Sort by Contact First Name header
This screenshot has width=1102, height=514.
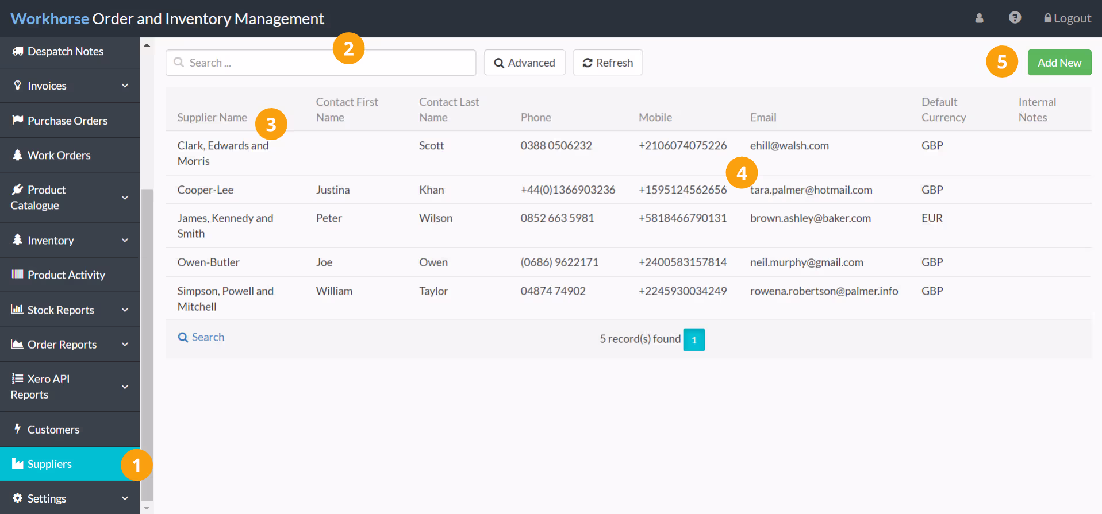tap(347, 109)
